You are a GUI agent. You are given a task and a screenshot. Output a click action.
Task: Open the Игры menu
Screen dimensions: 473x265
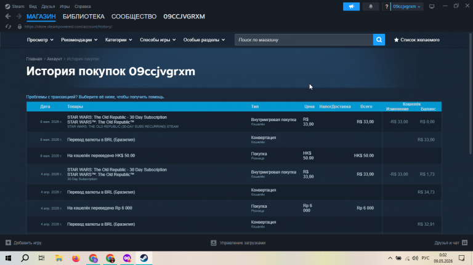[65, 6]
